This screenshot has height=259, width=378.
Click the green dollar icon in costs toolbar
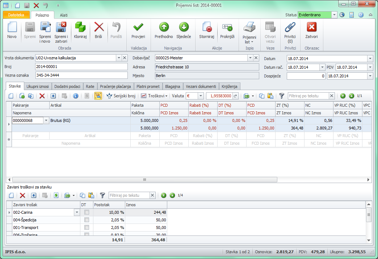tap(56, 195)
